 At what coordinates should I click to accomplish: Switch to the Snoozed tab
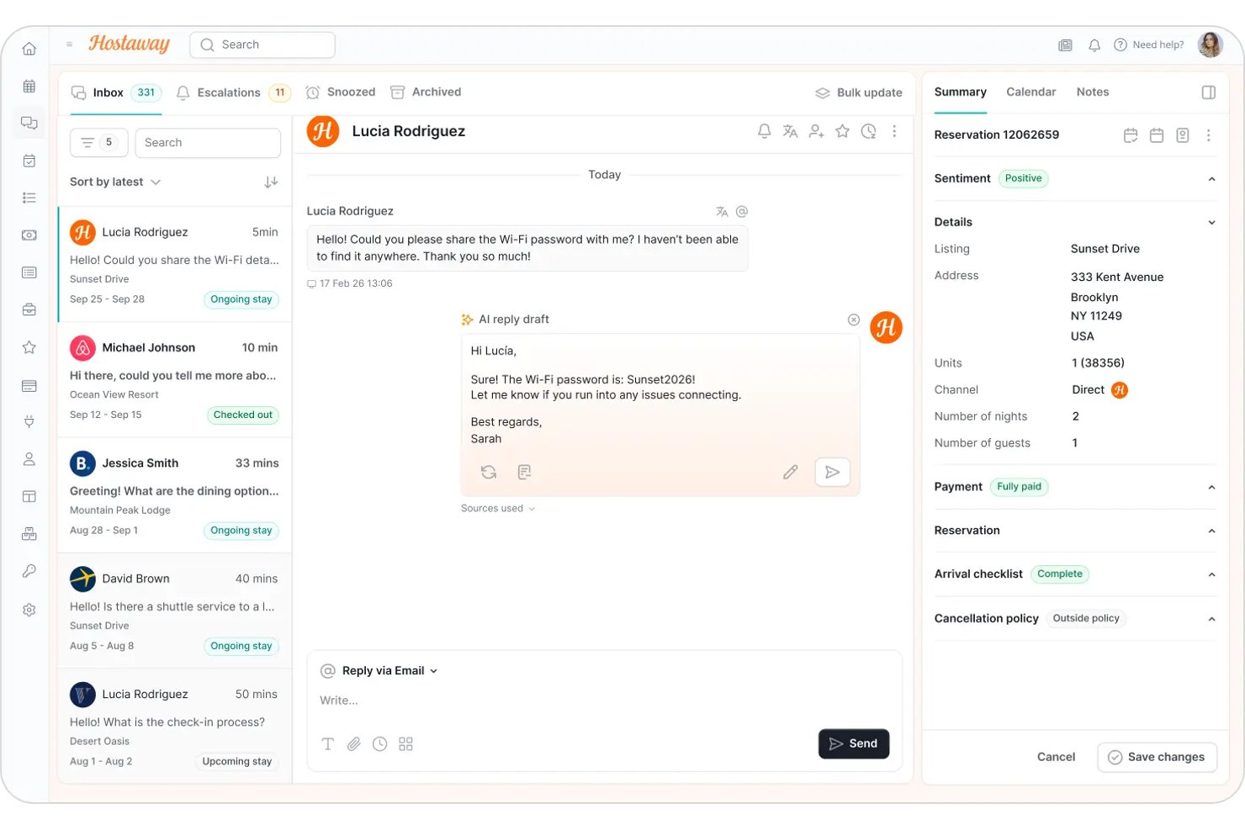[341, 93]
